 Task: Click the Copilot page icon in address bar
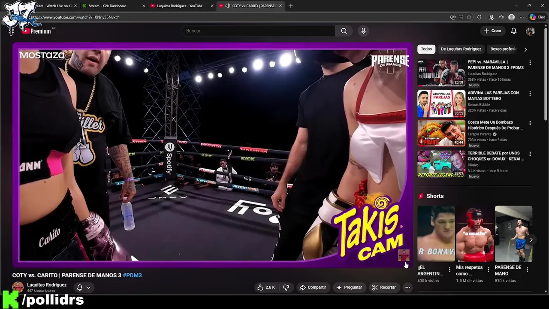click(453, 17)
